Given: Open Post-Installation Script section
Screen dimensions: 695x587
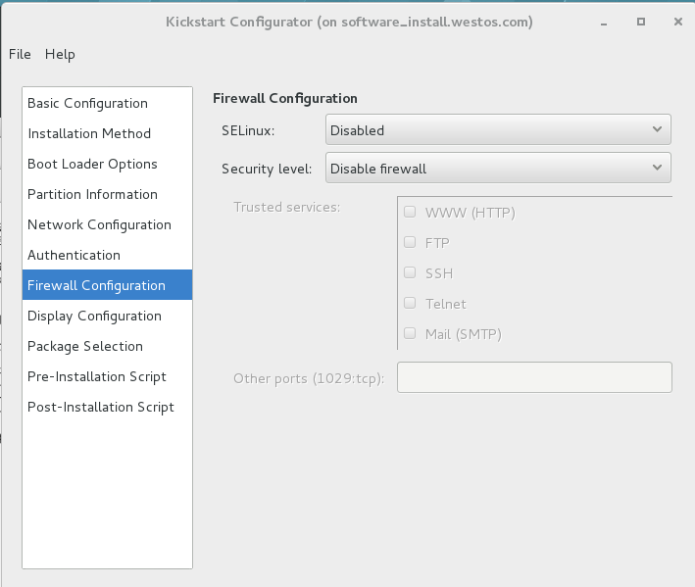Looking at the screenshot, I should (x=101, y=407).
